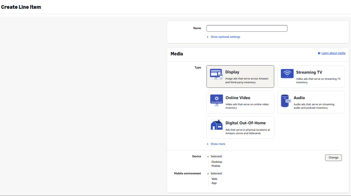Focus the Name input field

pyautogui.click(x=247, y=28)
